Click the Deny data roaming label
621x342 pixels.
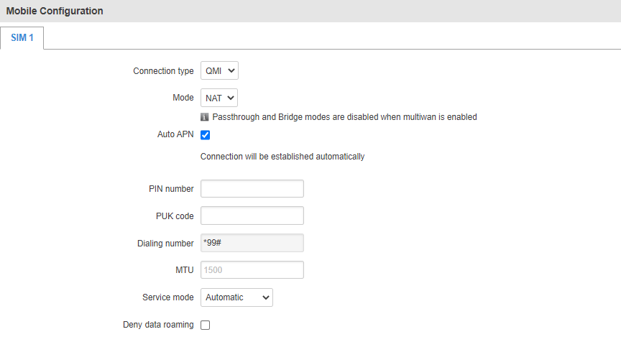[x=158, y=325]
